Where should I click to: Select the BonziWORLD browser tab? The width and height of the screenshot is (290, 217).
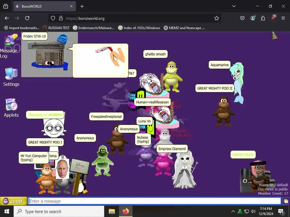(44, 6)
